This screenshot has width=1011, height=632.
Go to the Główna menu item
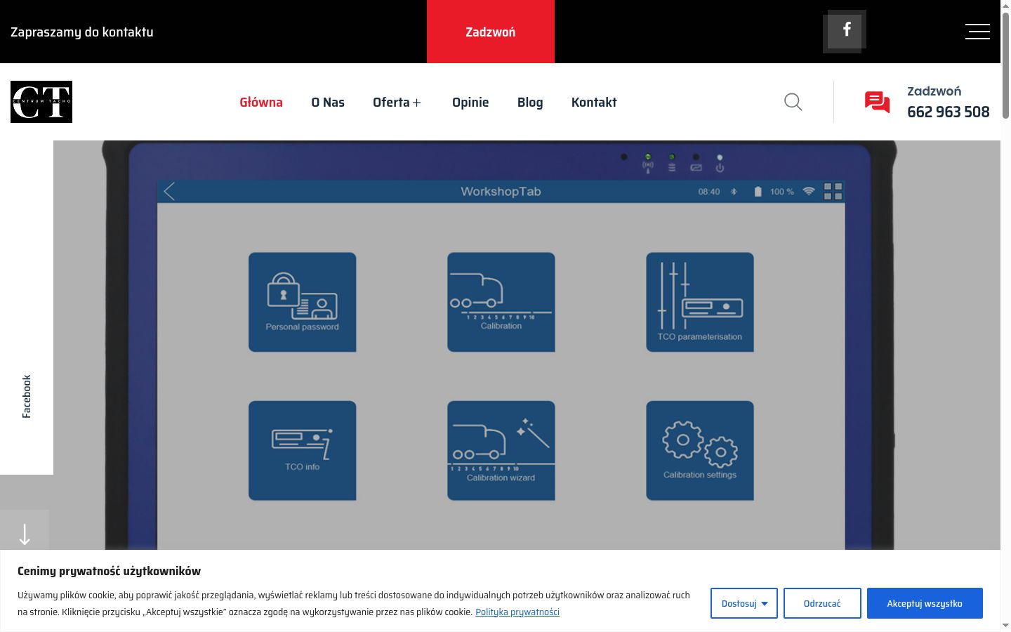click(x=261, y=102)
